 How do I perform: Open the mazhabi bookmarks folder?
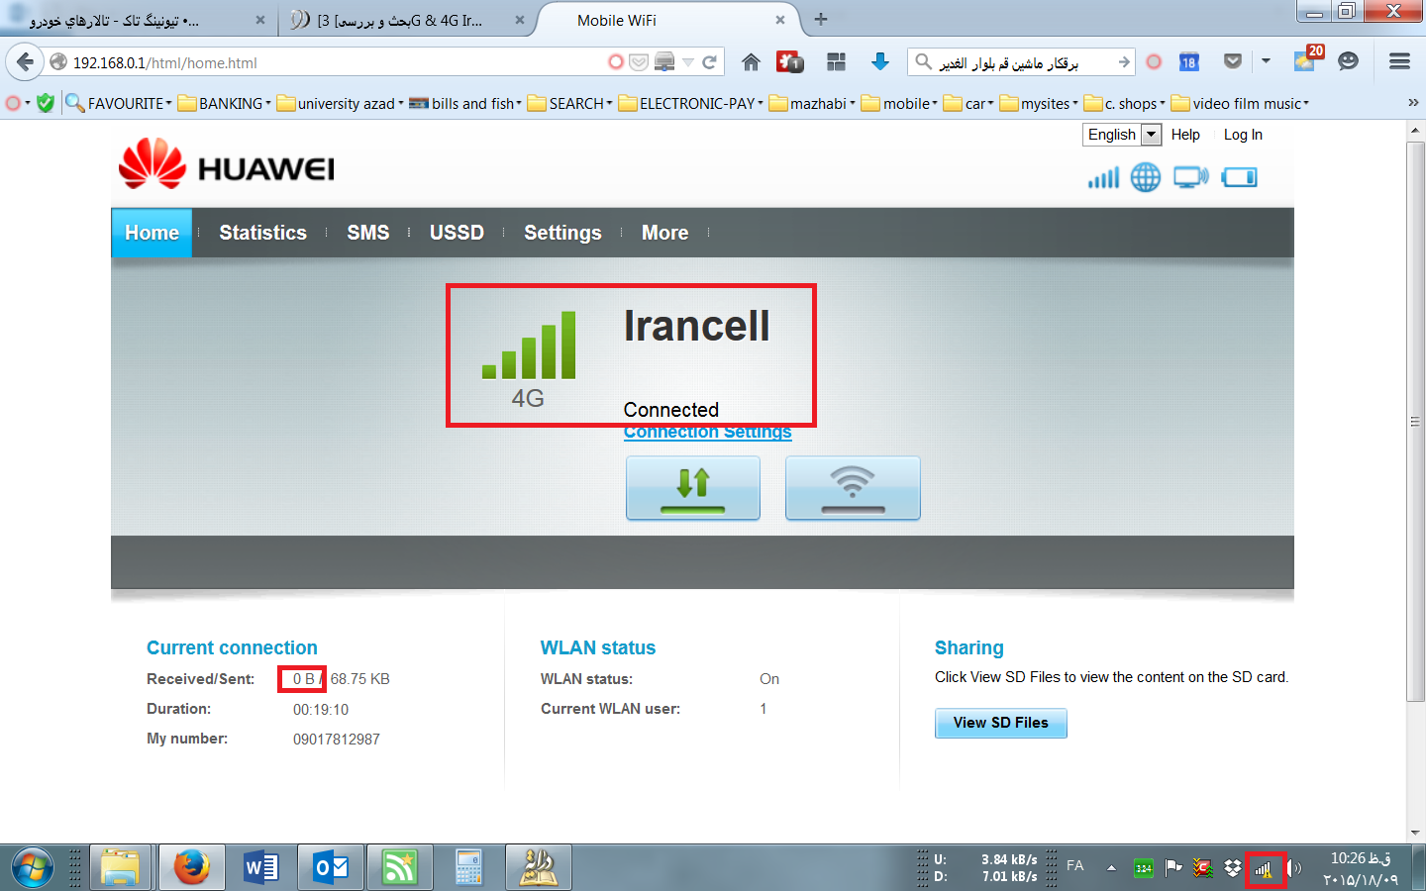(x=812, y=103)
